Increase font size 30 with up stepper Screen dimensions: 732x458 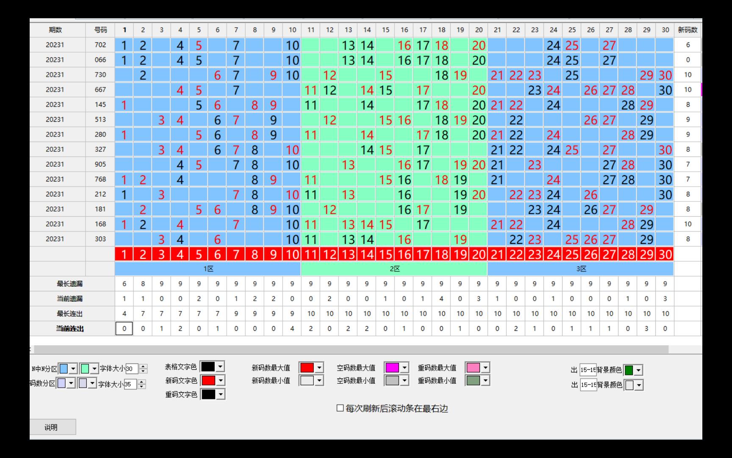pyautogui.click(x=143, y=366)
